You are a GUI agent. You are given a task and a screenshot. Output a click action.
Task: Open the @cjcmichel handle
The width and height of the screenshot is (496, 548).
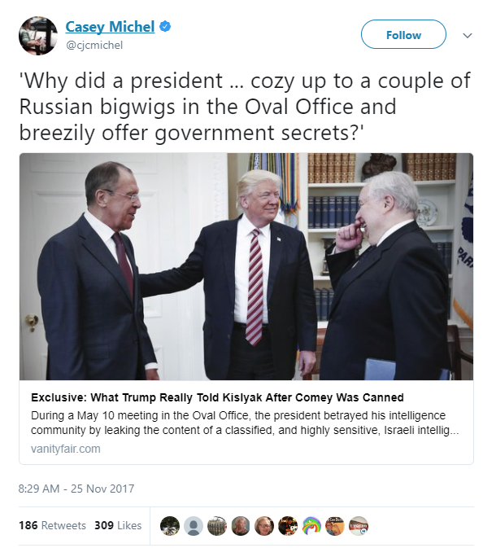pyautogui.click(x=94, y=45)
